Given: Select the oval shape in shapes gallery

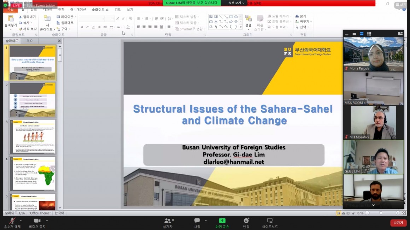Looking at the screenshot, I should [x=236, y=17].
